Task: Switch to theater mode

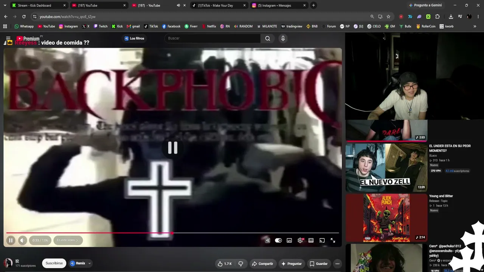Action: [x=311, y=240]
